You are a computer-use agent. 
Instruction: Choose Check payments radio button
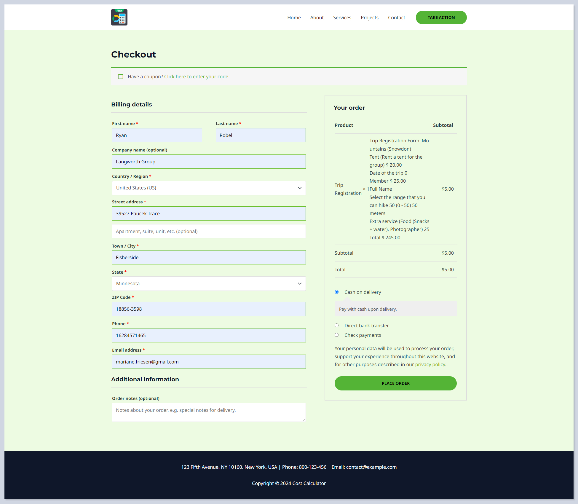[x=337, y=335]
